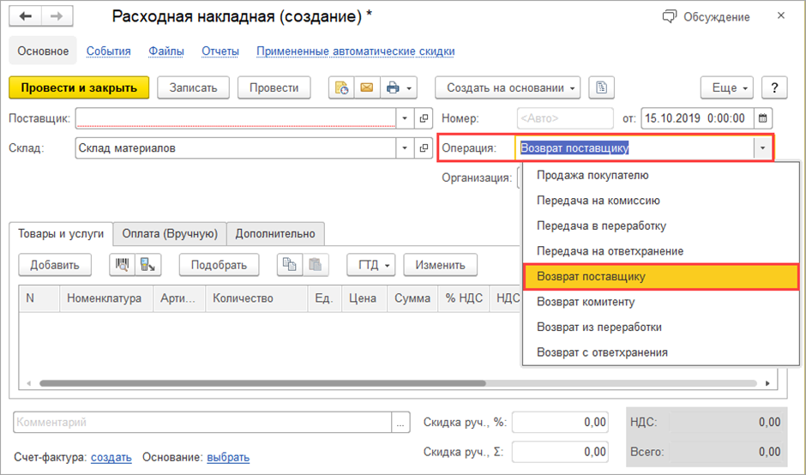The width and height of the screenshot is (806, 475).
Task: Click the barcode scan icon
Action: [122, 265]
